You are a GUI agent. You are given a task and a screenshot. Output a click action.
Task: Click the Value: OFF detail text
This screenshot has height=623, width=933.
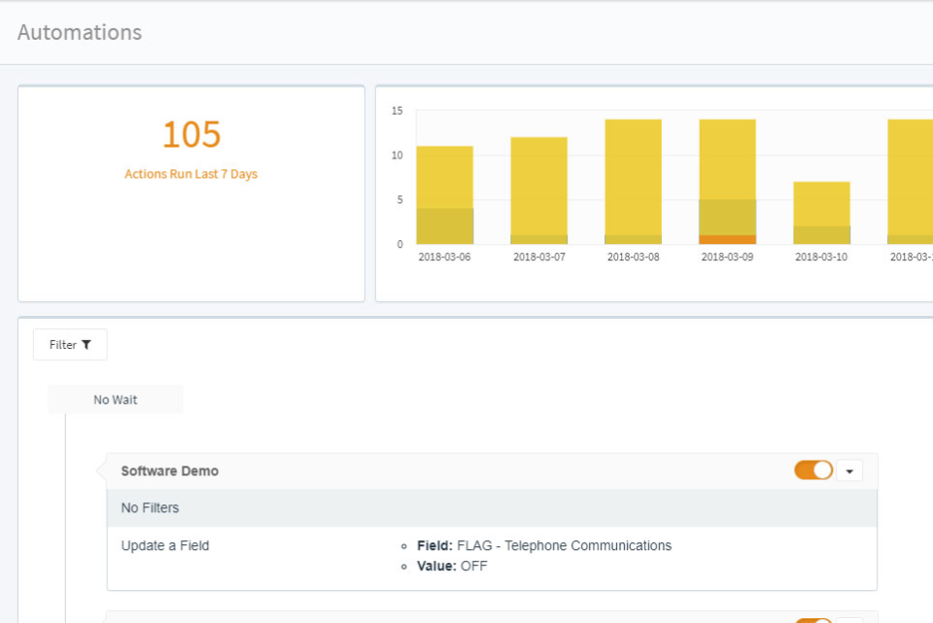click(x=450, y=566)
